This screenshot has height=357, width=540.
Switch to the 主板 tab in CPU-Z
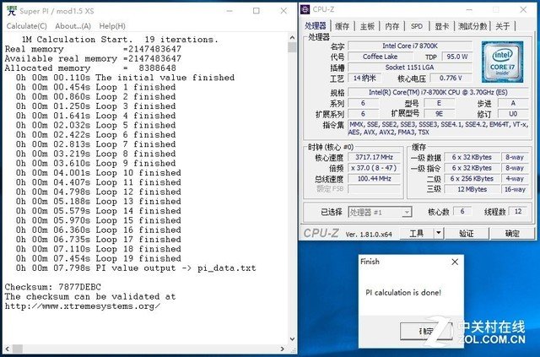coord(367,26)
